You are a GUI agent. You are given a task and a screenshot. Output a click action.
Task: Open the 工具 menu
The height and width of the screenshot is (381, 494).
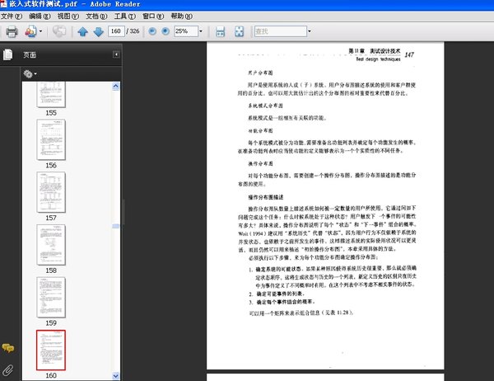(125, 16)
